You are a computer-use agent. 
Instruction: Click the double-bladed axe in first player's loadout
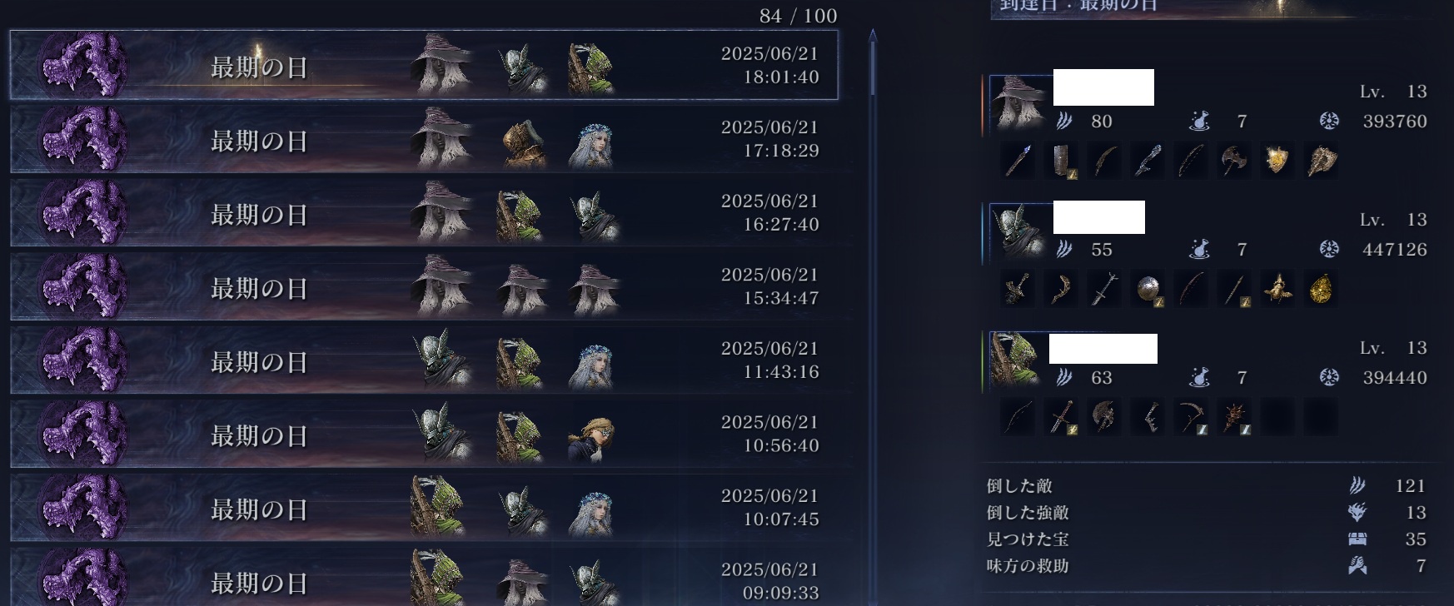point(1233,160)
